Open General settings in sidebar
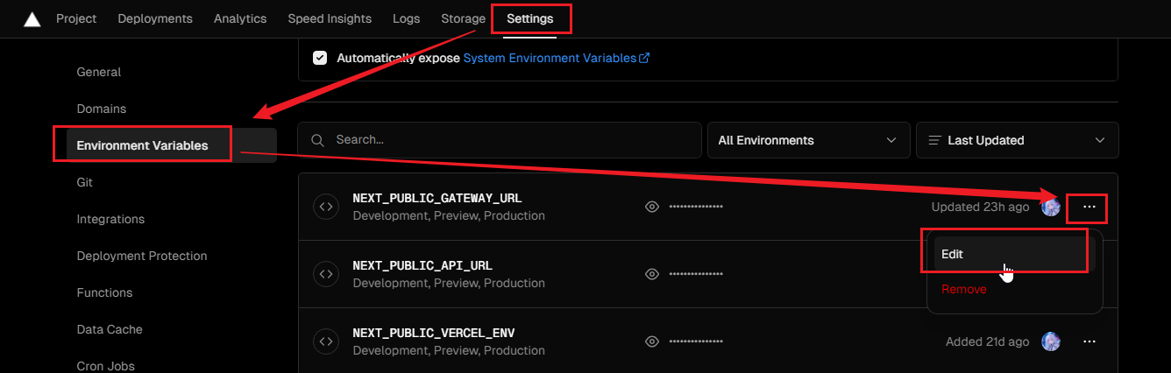Screen dimensions: 1171x373 [99, 72]
